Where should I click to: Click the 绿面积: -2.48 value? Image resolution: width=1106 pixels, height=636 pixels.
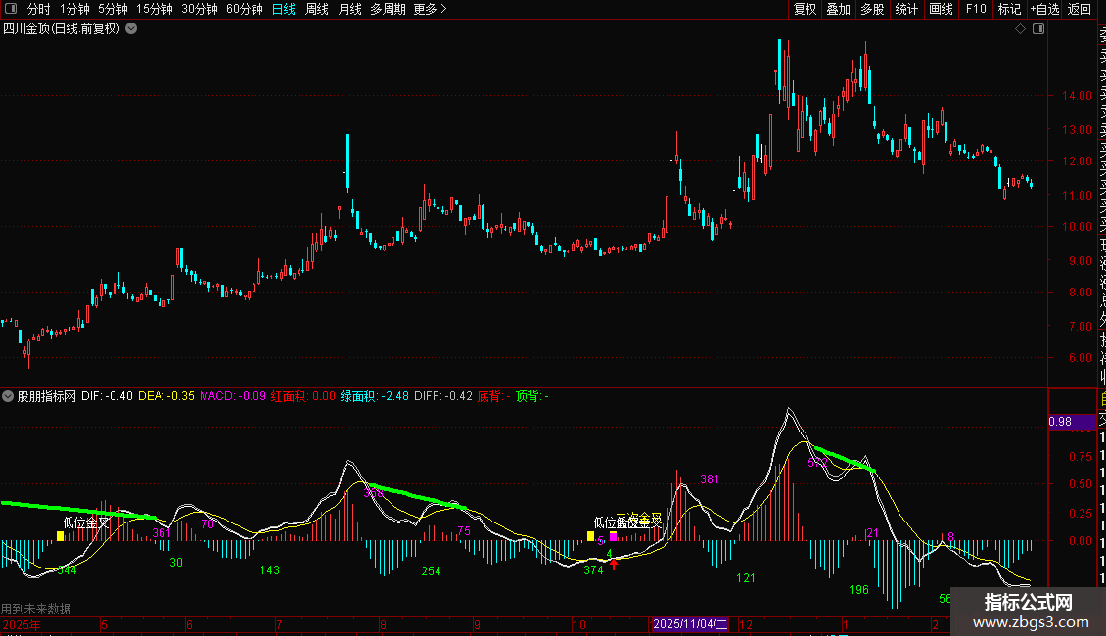tap(375, 396)
